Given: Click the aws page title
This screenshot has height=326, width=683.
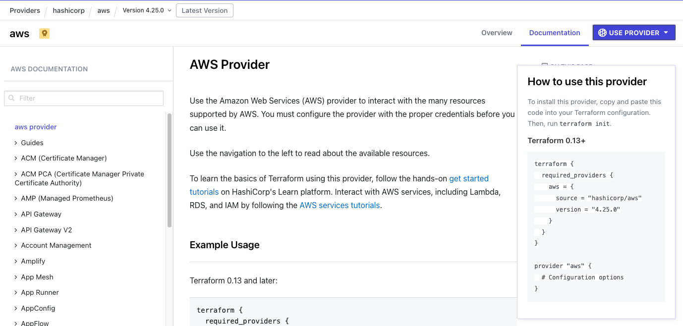Looking at the screenshot, I should [x=19, y=34].
